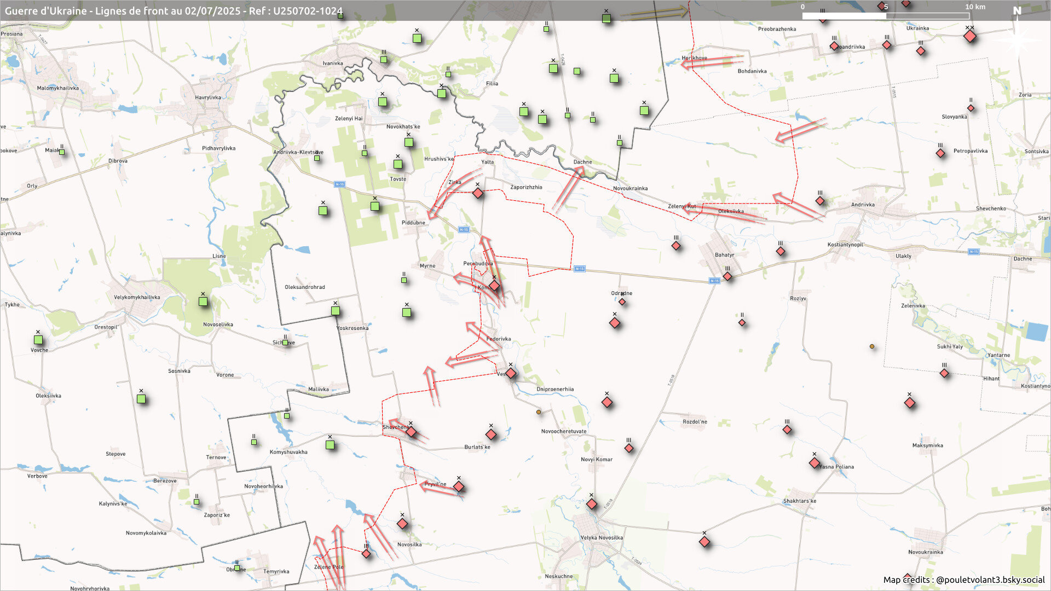
Task: Select green square marker beside Maiak
Action: [x=62, y=152]
